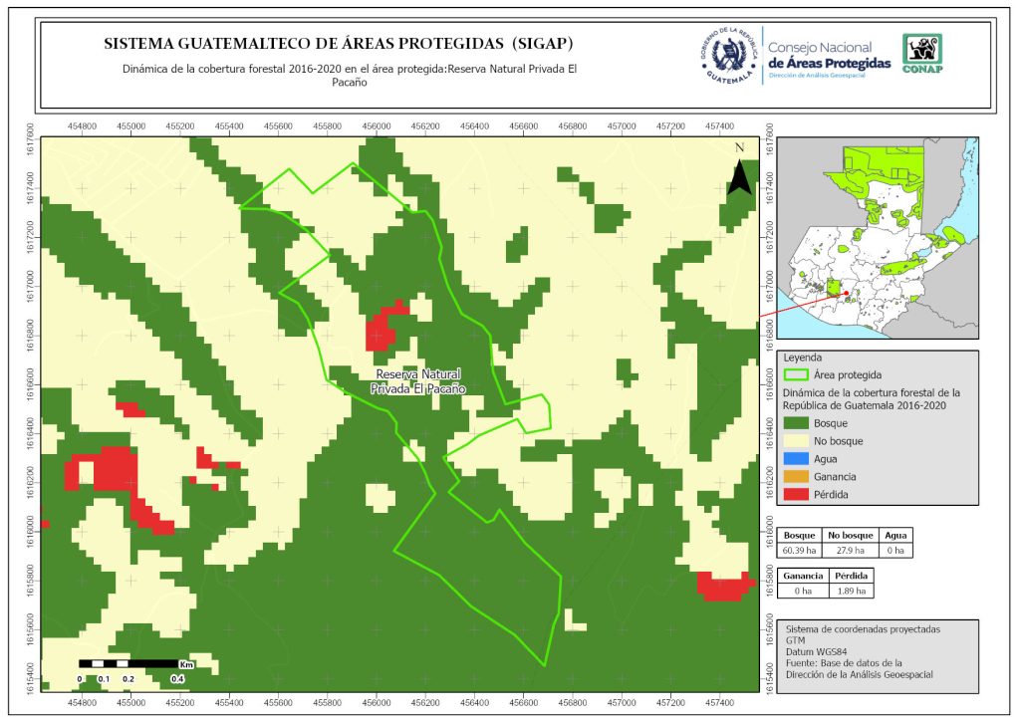Select the Bosque dark green legend swatch

click(796, 424)
